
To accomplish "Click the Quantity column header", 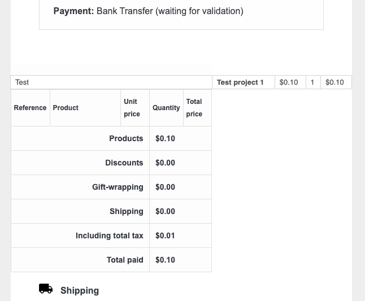I will click(x=166, y=108).
